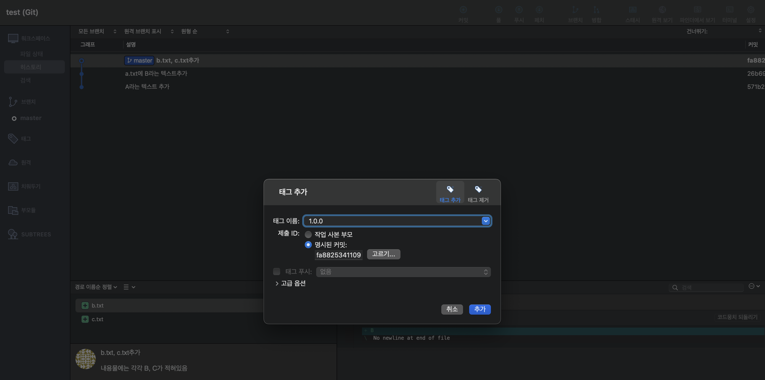Viewport: 765px width, 380px height.
Task: Open the Terminal (터미널) toolbar icon
Action: tap(729, 10)
